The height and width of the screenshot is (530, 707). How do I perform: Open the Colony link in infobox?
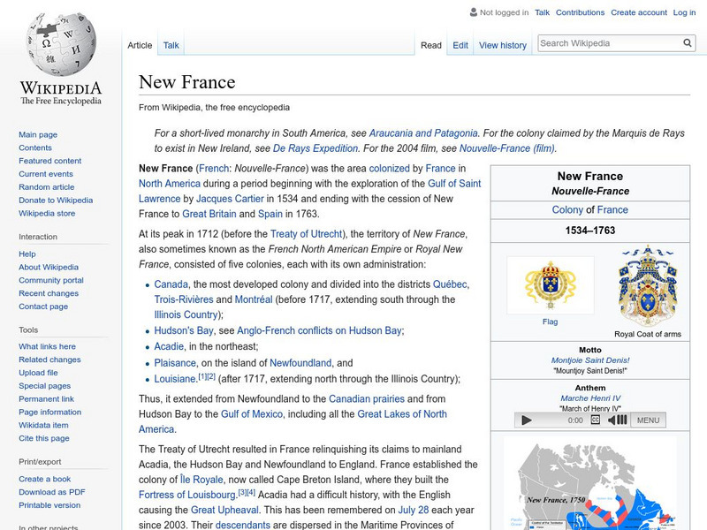[567, 209]
